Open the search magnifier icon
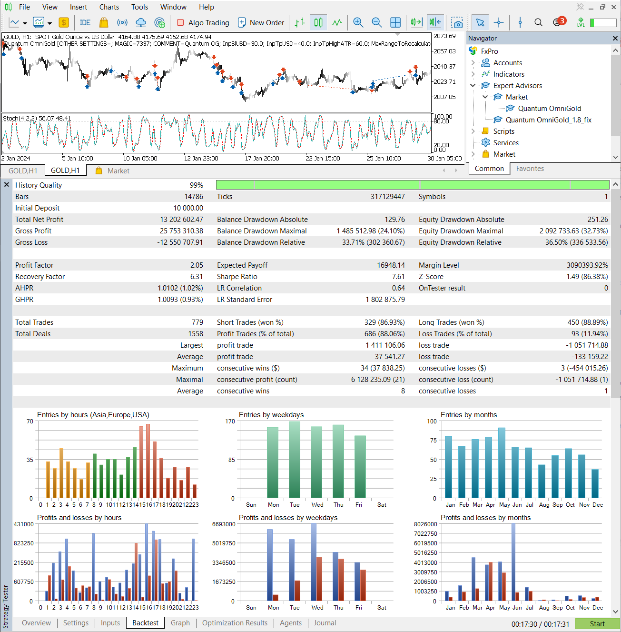 click(x=538, y=22)
